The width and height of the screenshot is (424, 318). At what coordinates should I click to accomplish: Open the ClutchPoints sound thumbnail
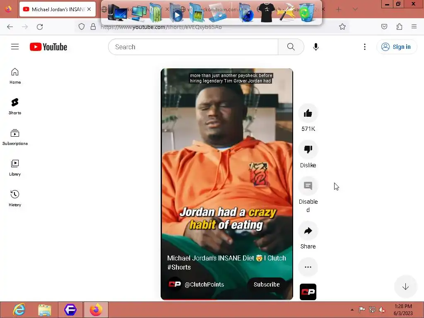tap(308, 292)
